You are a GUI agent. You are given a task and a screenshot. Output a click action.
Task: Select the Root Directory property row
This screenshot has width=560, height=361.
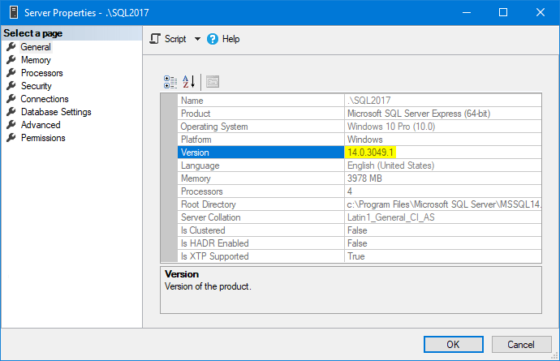tap(360, 204)
